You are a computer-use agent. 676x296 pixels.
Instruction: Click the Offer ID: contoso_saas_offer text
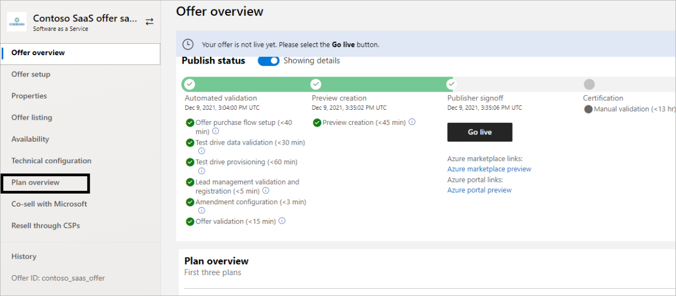click(x=58, y=278)
